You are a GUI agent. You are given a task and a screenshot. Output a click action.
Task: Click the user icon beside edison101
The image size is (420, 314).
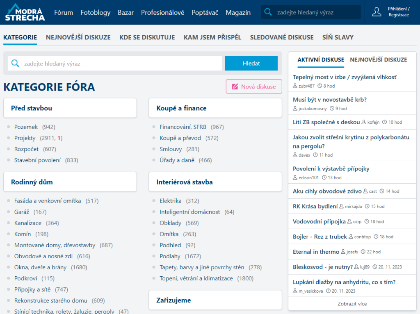(x=295, y=177)
